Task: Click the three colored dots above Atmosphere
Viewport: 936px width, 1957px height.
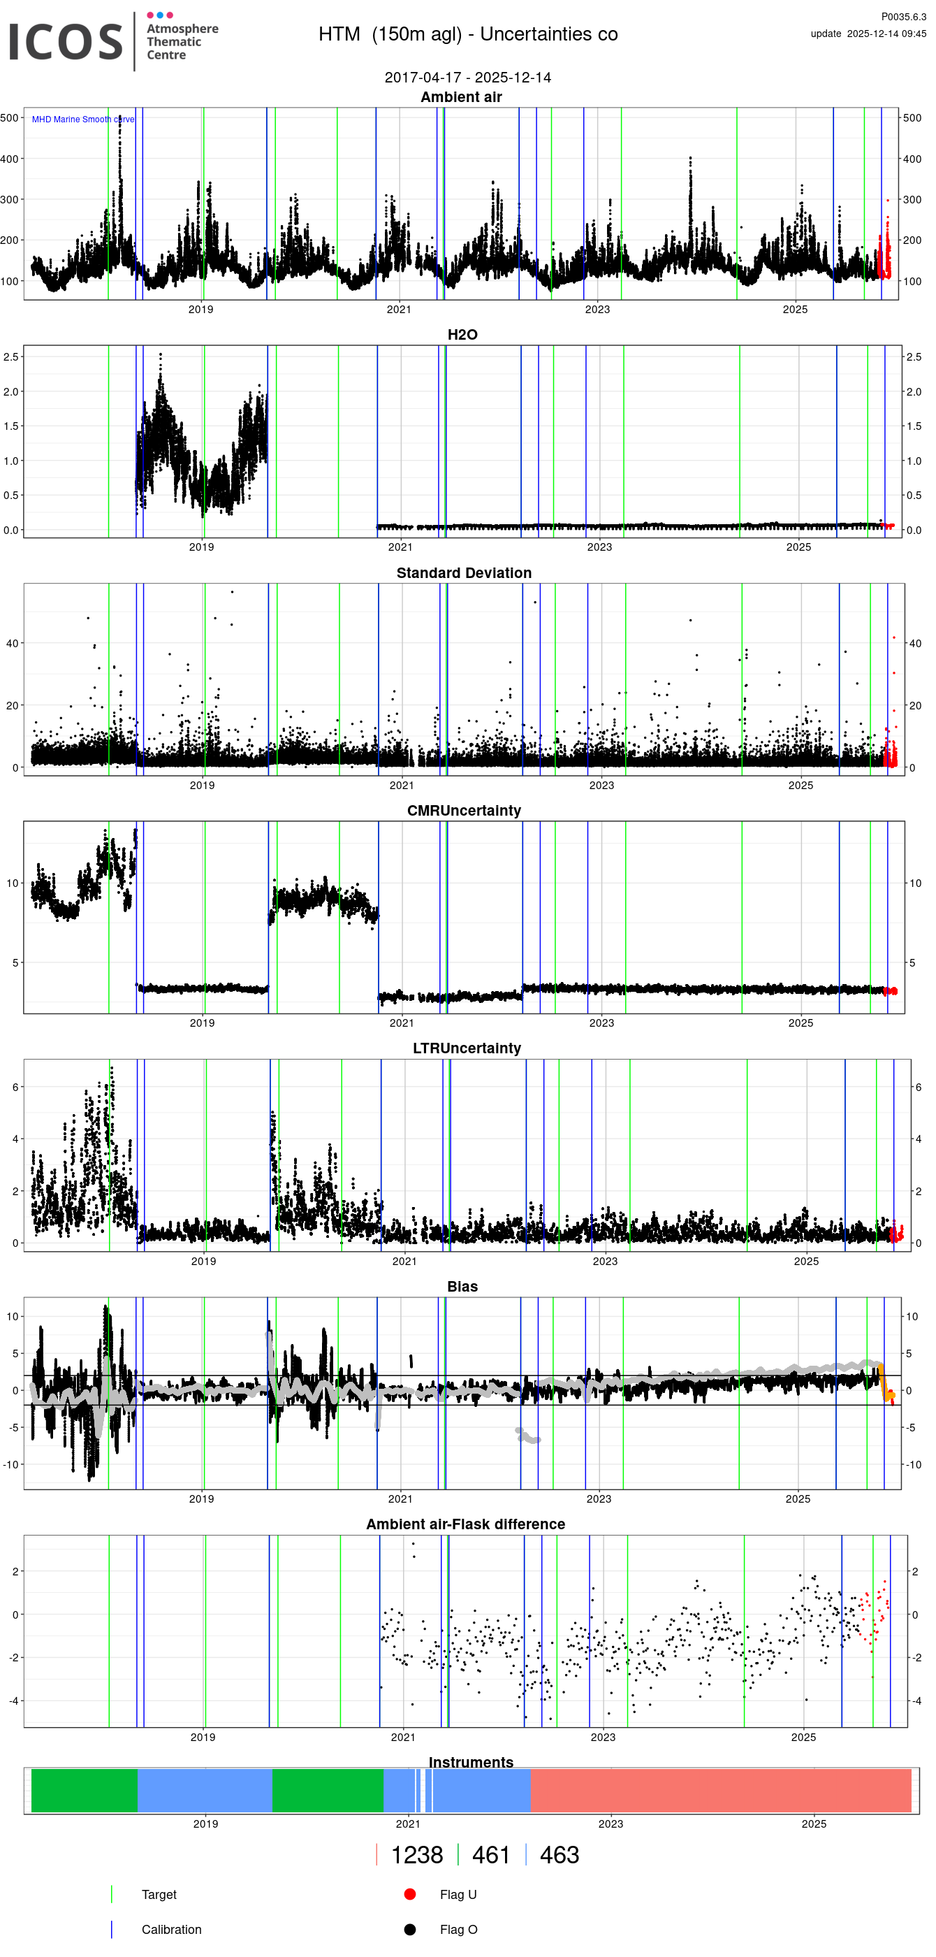Action: click(159, 15)
